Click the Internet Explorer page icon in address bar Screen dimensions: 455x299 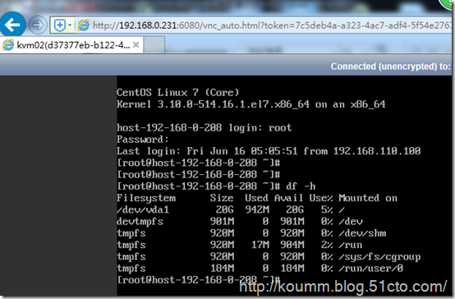pos(84,25)
